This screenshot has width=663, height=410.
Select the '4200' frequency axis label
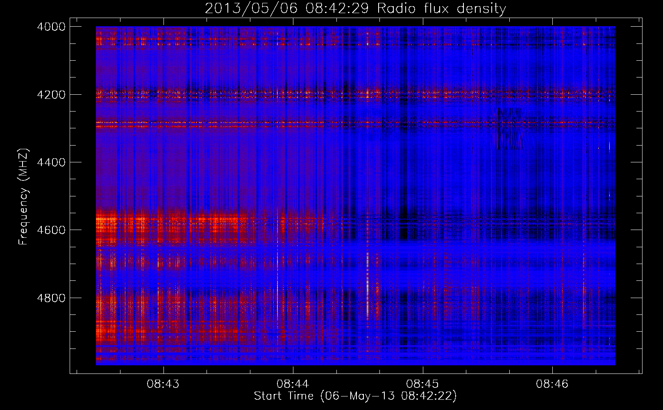pos(51,95)
